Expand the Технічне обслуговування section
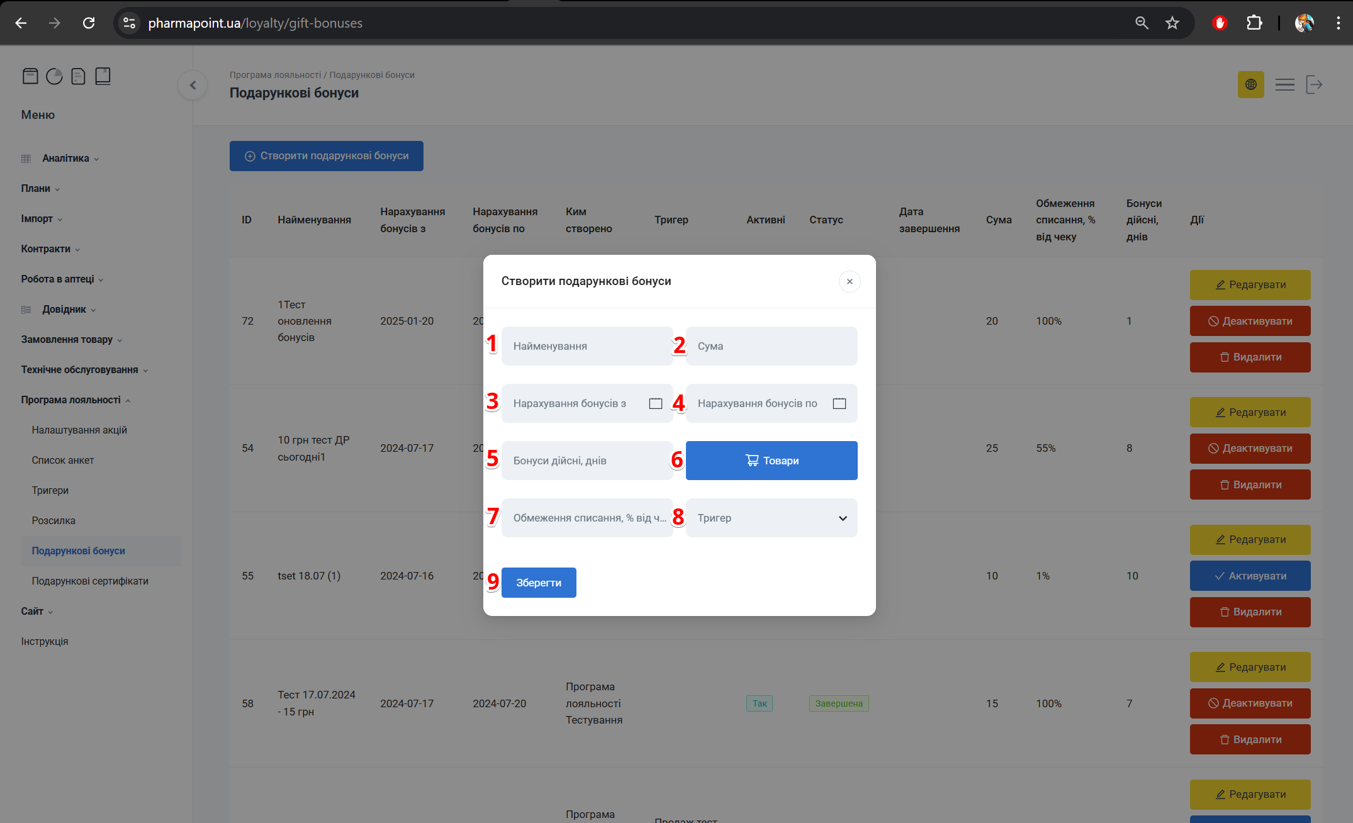Screen dimensions: 1353x823 (x=84, y=370)
